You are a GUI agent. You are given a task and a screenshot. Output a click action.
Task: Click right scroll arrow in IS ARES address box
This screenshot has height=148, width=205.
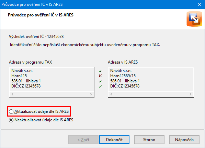coord(191,94)
